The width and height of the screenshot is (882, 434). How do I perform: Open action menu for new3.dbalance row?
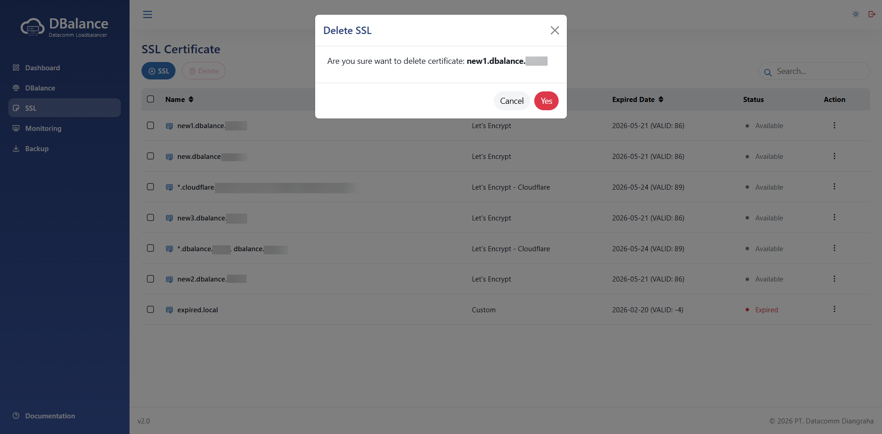click(834, 218)
